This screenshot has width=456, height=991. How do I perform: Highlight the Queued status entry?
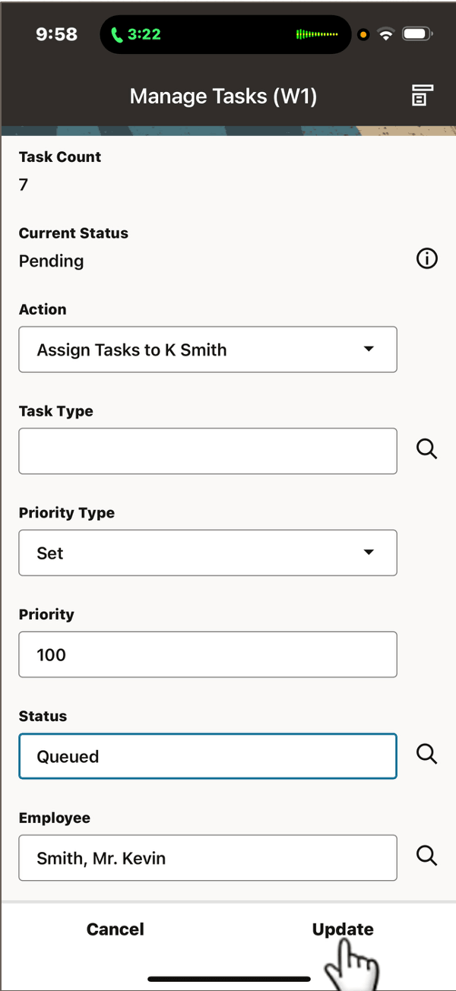point(207,755)
